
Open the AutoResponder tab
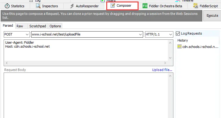84,6
